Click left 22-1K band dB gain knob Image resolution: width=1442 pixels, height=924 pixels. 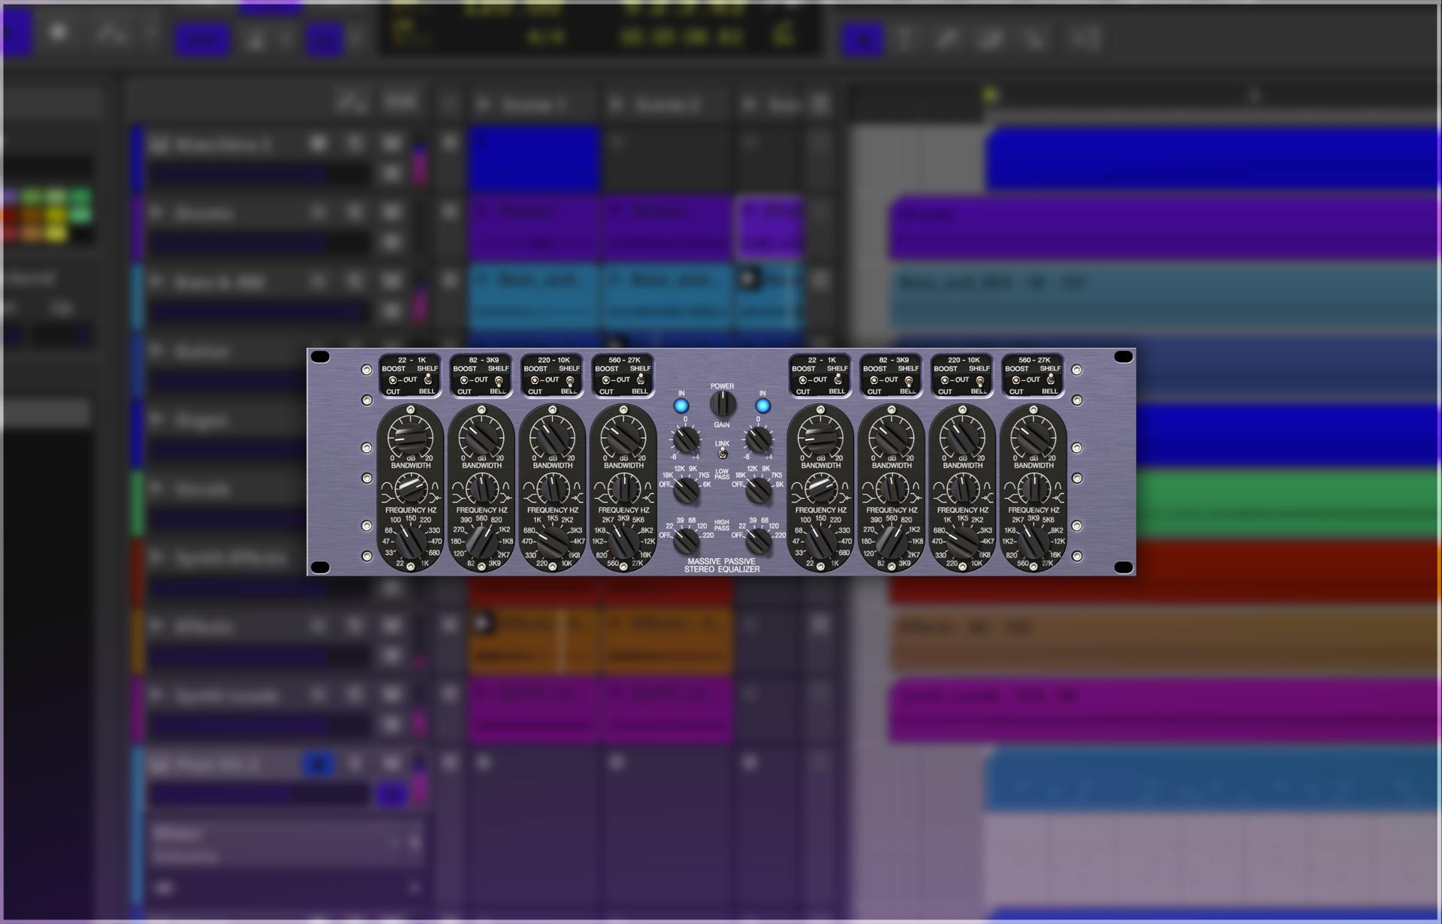click(x=410, y=436)
